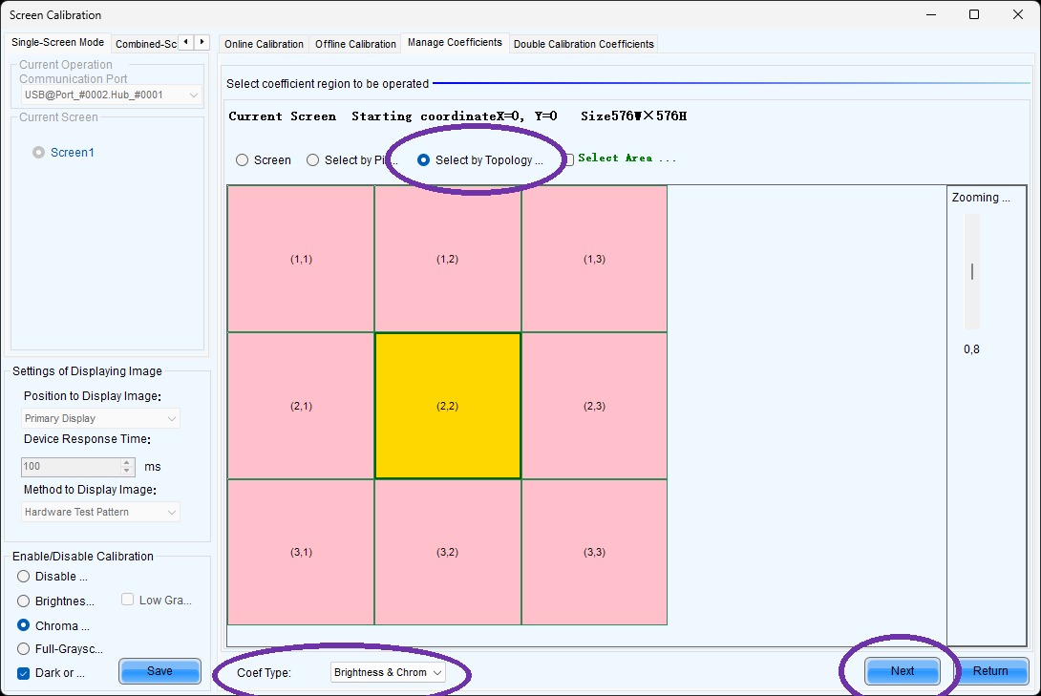Choose the Screen radio option
This screenshot has height=696, width=1041.
point(243,159)
